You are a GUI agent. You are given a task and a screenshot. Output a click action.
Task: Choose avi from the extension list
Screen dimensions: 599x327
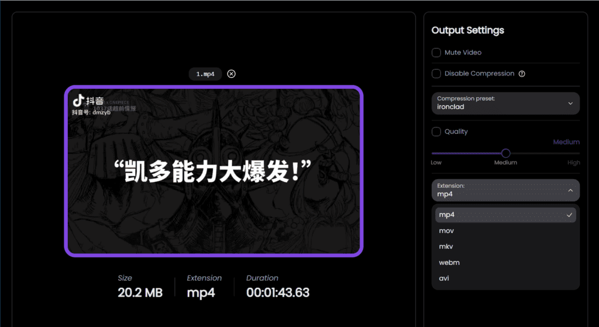505,278
